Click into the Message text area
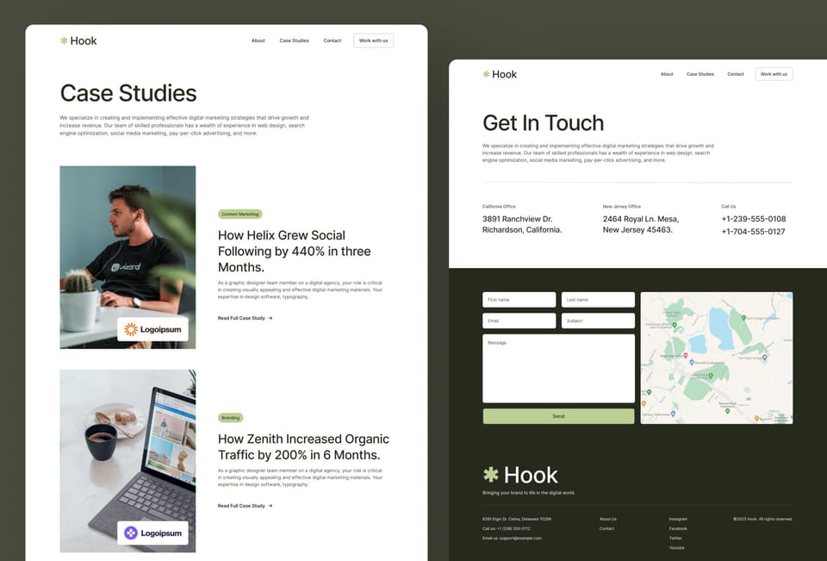This screenshot has width=827, height=561. tap(558, 368)
